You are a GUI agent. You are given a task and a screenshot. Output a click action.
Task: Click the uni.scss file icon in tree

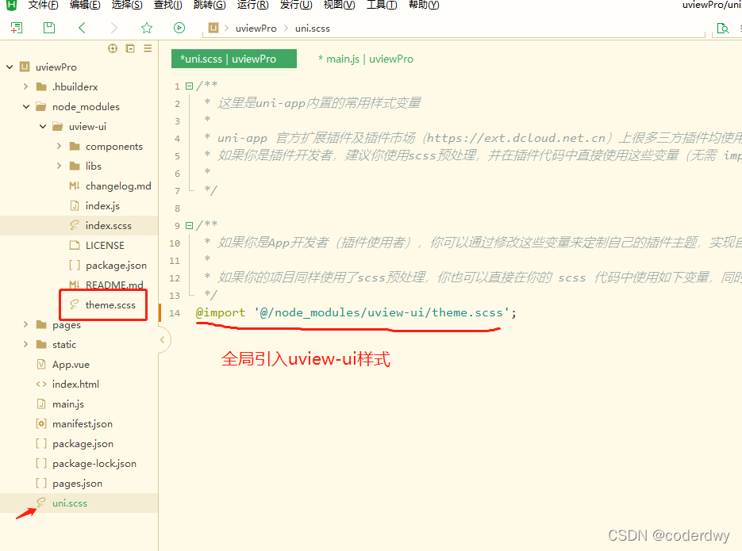tap(41, 503)
